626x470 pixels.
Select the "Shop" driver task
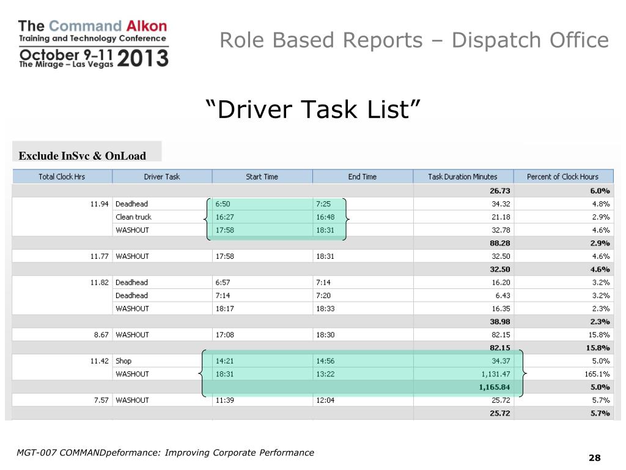pos(123,361)
